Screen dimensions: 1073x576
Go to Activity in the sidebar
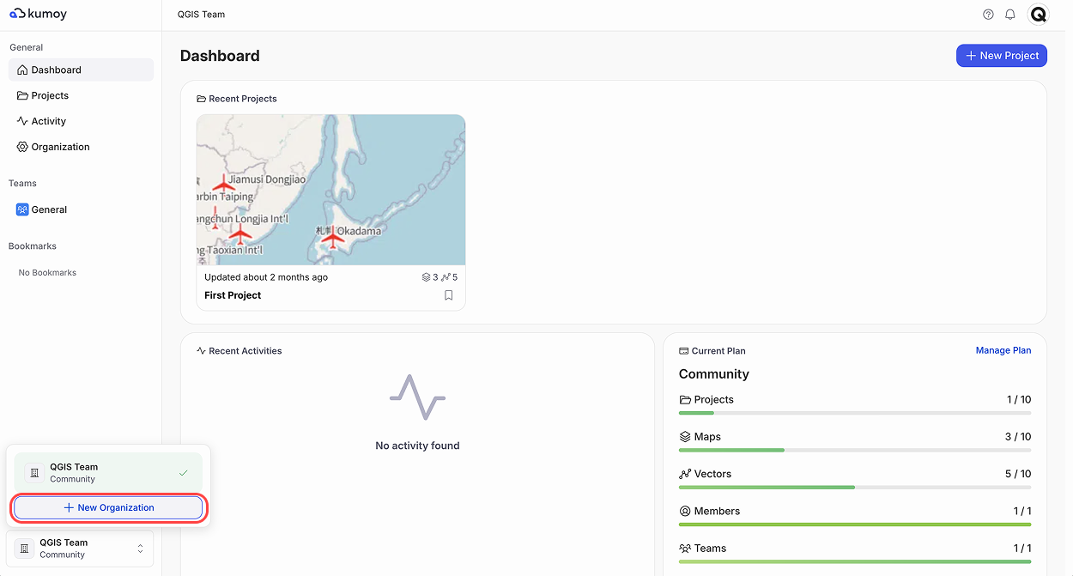pos(81,121)
